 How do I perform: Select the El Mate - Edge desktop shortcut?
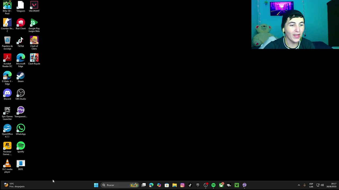pos(7,78)
